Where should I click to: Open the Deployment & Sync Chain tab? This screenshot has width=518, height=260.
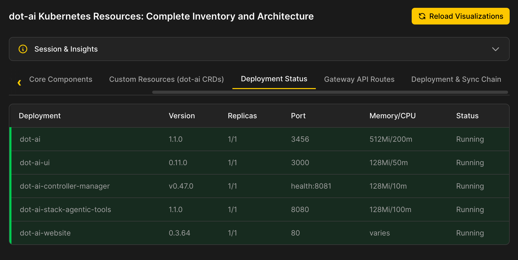pyautogui.click(x=456, y=79)
